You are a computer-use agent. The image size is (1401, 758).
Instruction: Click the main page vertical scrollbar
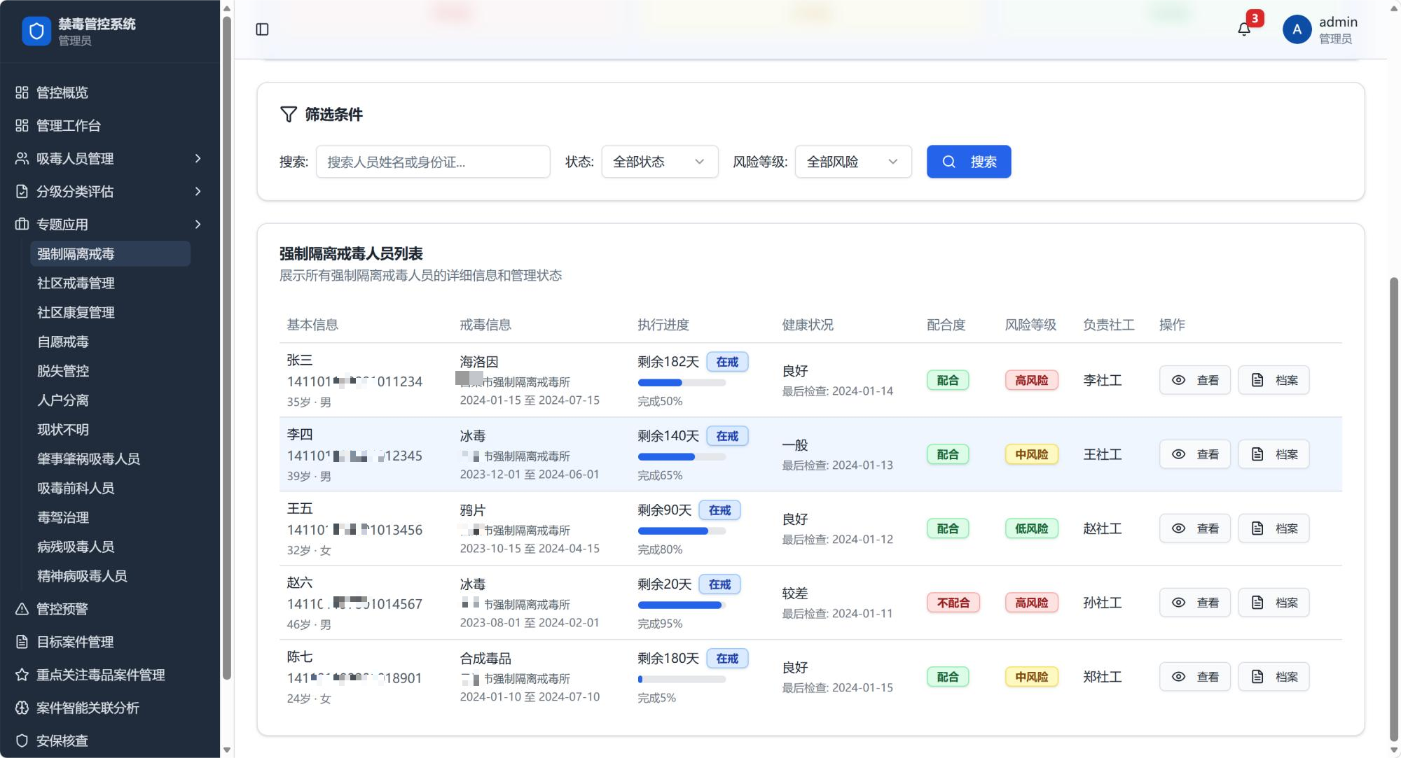tap(1393, 508)
